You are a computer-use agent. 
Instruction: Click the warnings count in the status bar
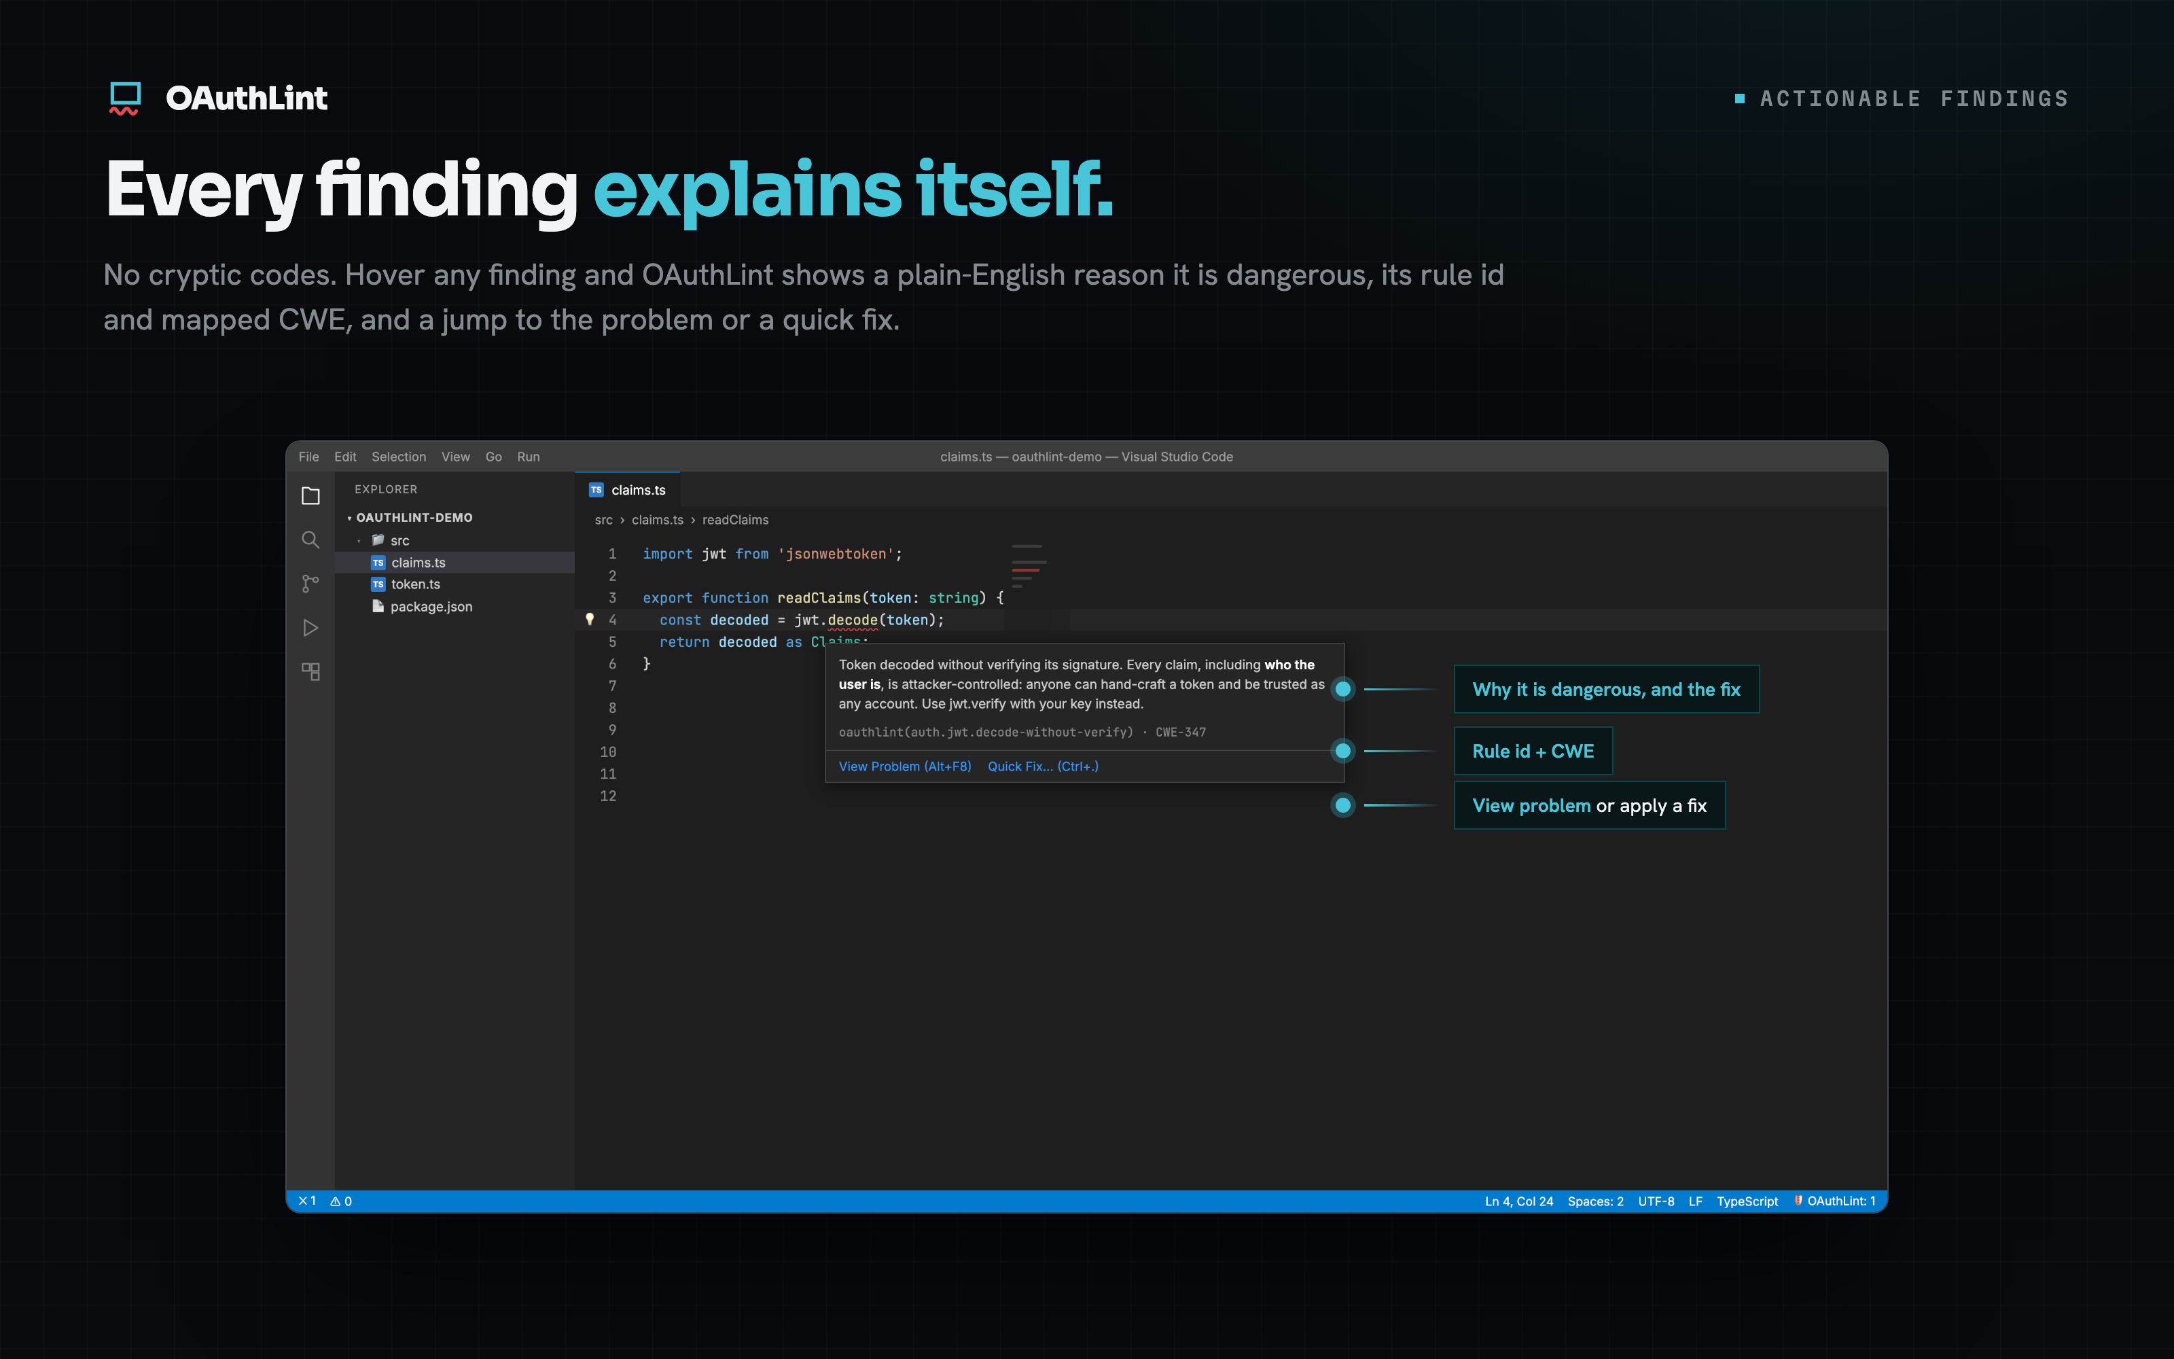coord(341,1201)
